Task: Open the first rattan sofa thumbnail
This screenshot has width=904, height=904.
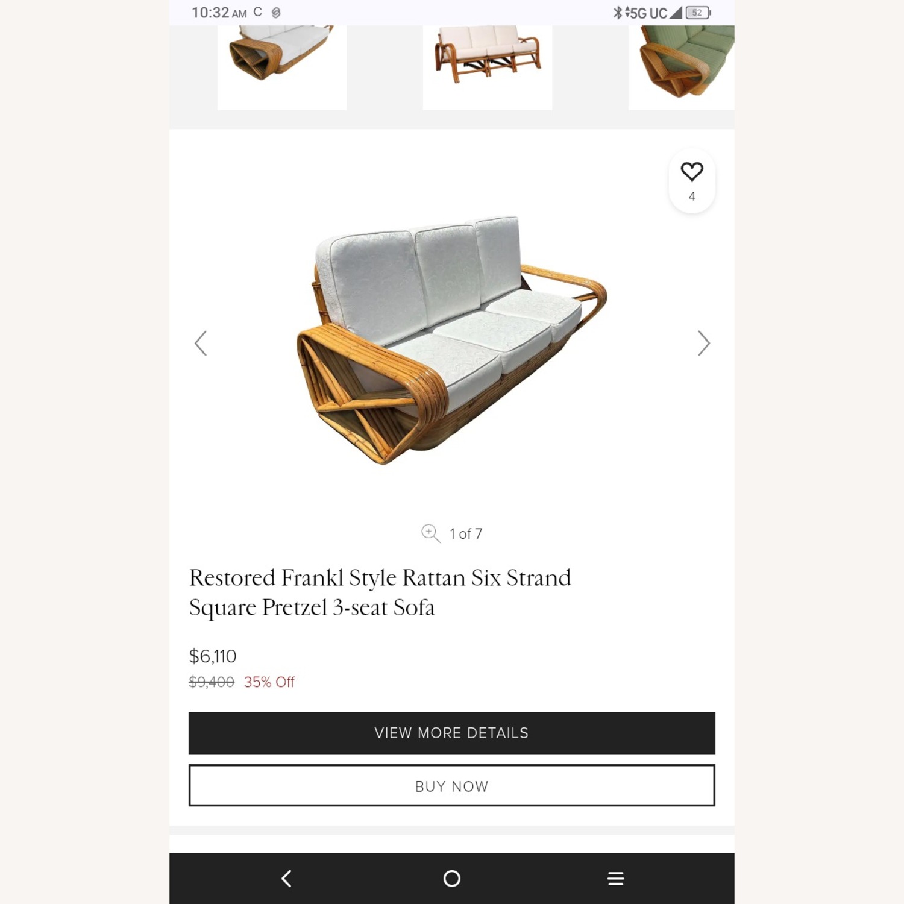Action: (x=281, y=67)
